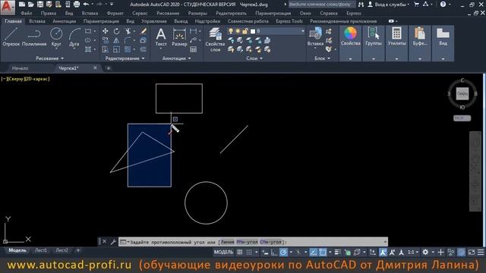The image size is (486, 273).
Task: Add a new drawing tab with plus
Action: [x=109, y=68]
